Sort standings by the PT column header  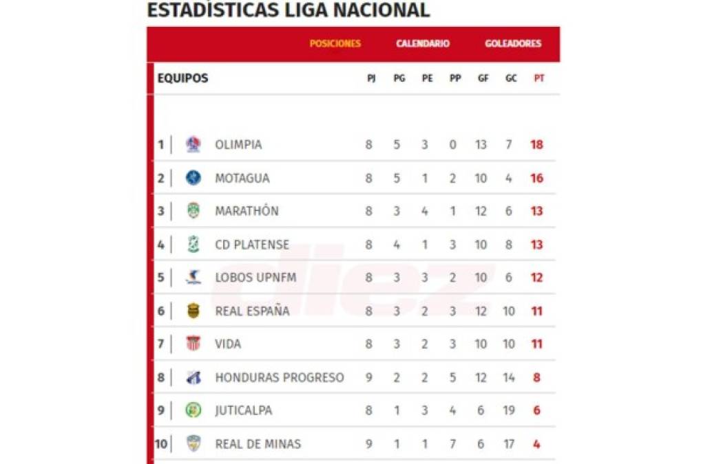click(539, 78)
